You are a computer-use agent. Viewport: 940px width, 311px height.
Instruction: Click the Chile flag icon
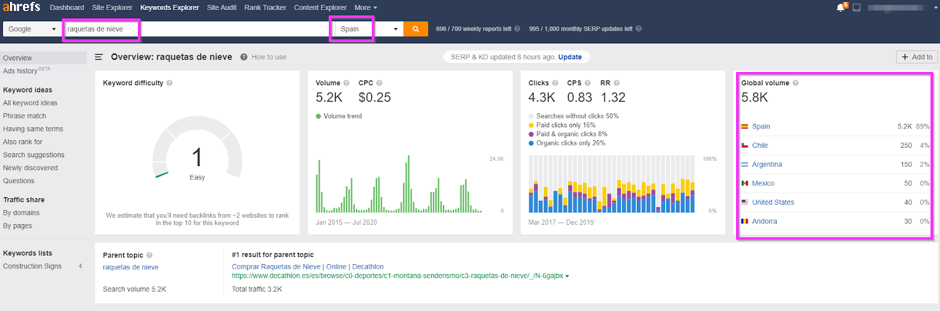click(744, 146)
